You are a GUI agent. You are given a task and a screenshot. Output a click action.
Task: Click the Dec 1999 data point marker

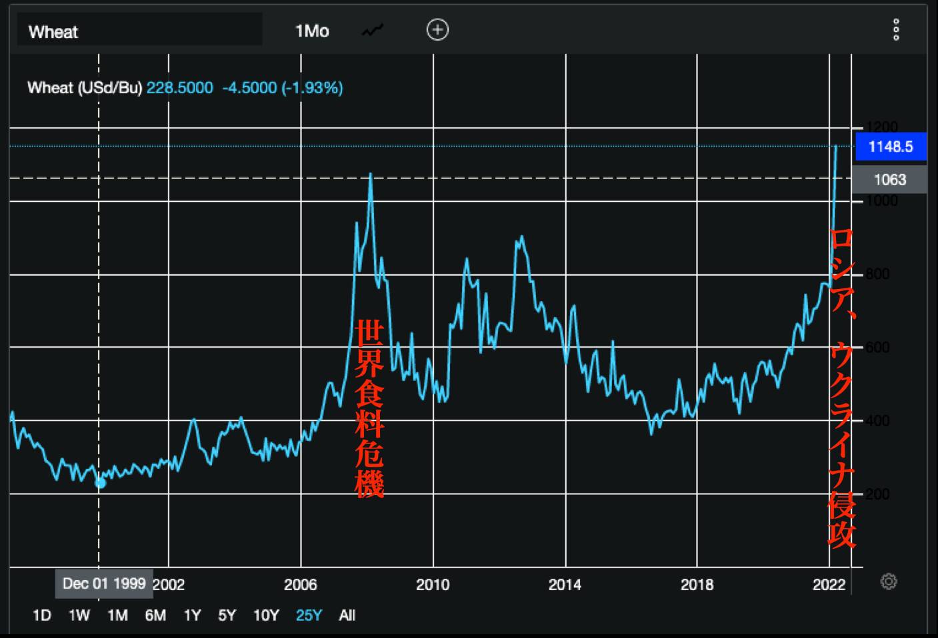(100, 483)
